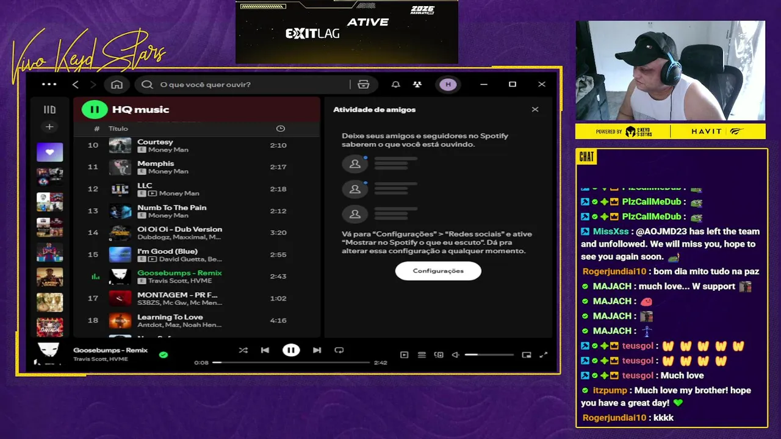Open the three-dot Spotify menu
The width and height of the screenshot is (781, 439).
[49, 84]
